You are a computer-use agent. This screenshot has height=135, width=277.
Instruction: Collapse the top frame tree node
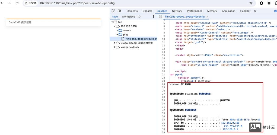(x=112, y=22)
